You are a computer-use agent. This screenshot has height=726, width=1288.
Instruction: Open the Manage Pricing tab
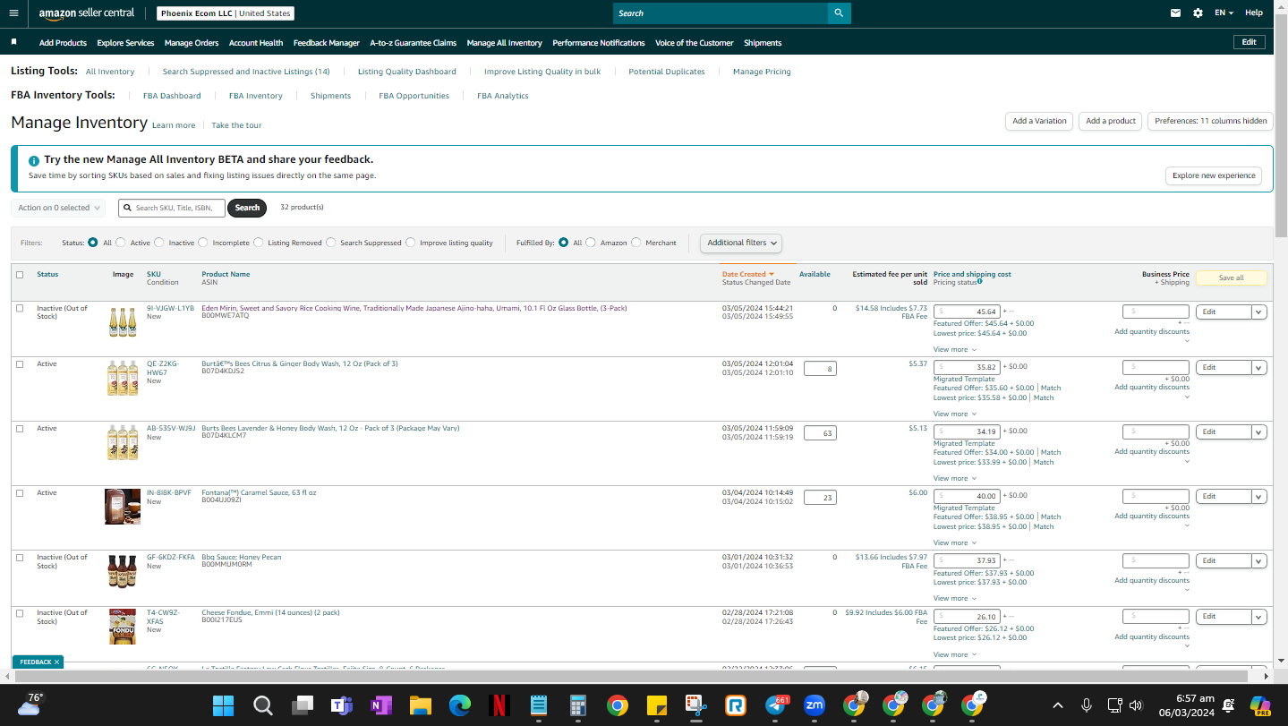point(762,72)
